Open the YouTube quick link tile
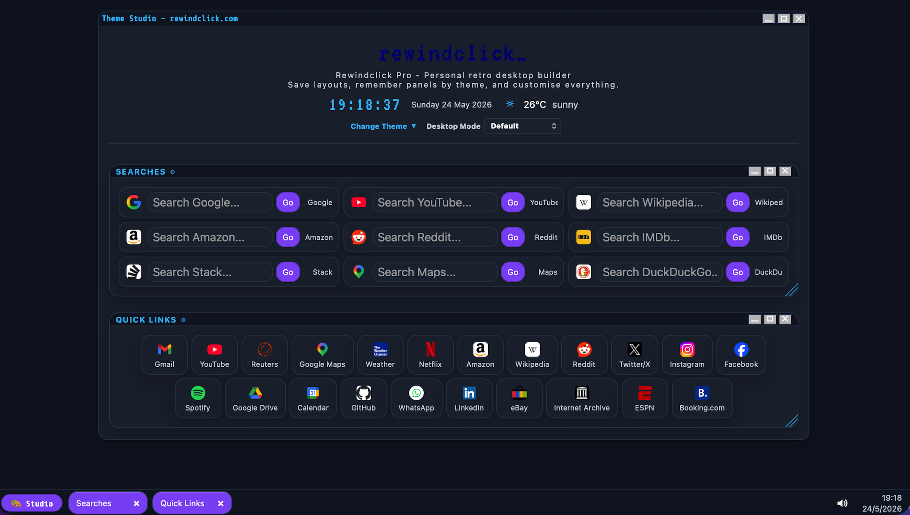Image resolution: width=910 pixels, height=515 pixels. coord(215,355)
